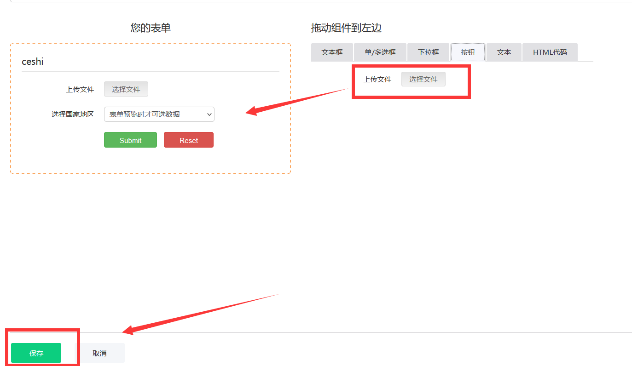The height and width of the screenshot is (366, 632).
Task: Switch to the 文本框 tab
Action: point(332,52)
